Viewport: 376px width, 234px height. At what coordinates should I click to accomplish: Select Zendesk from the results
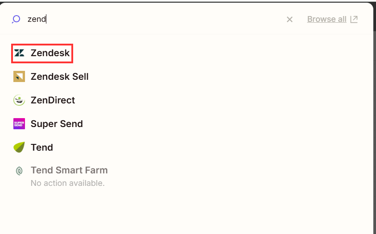click(50, 53)
